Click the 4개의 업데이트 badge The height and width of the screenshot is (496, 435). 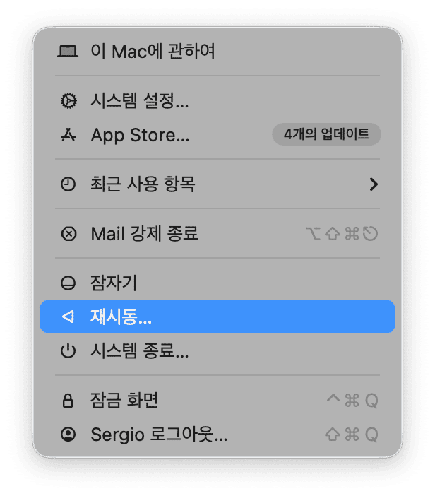(x=326, y=134)
